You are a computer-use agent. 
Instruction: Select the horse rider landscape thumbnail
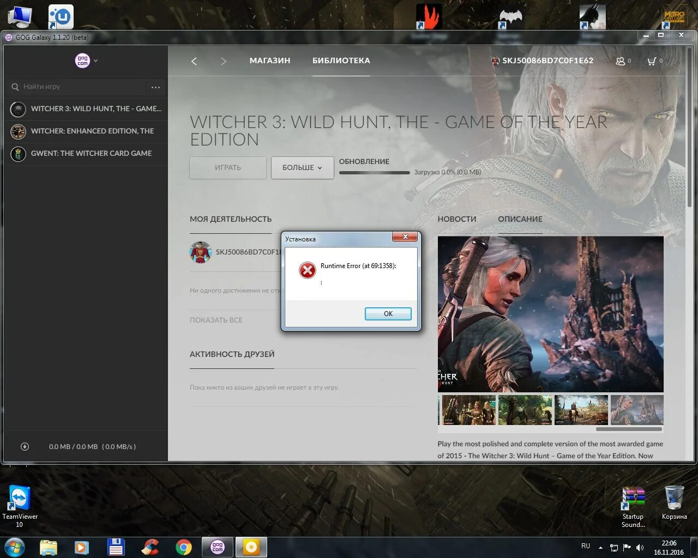[581, 410]
